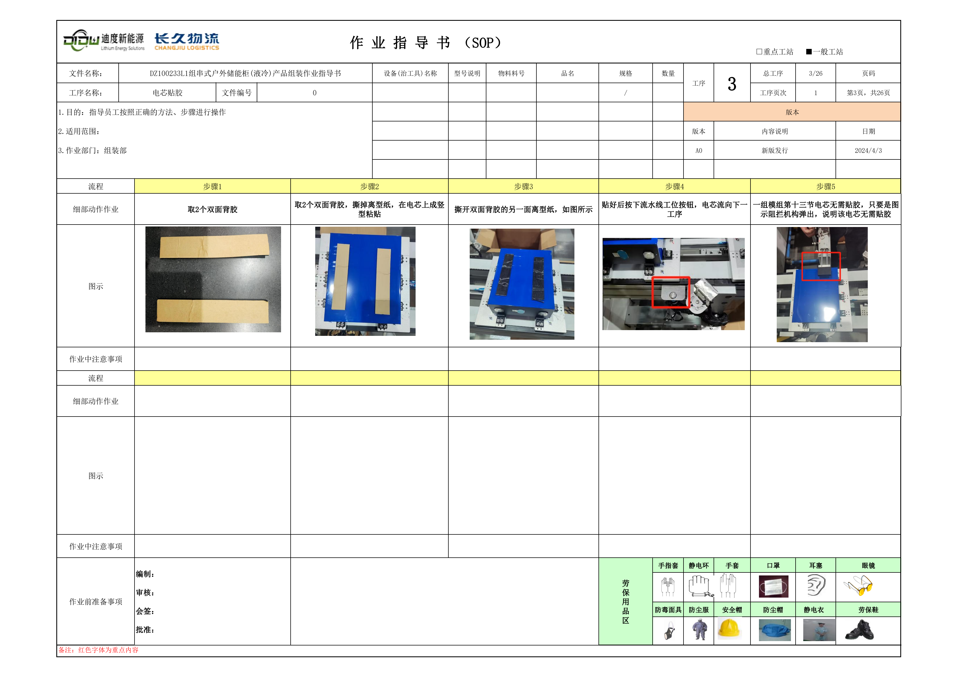Toggle the filled 一般工站 checkbox
958x678 pixels.
[x=809, y=52]
